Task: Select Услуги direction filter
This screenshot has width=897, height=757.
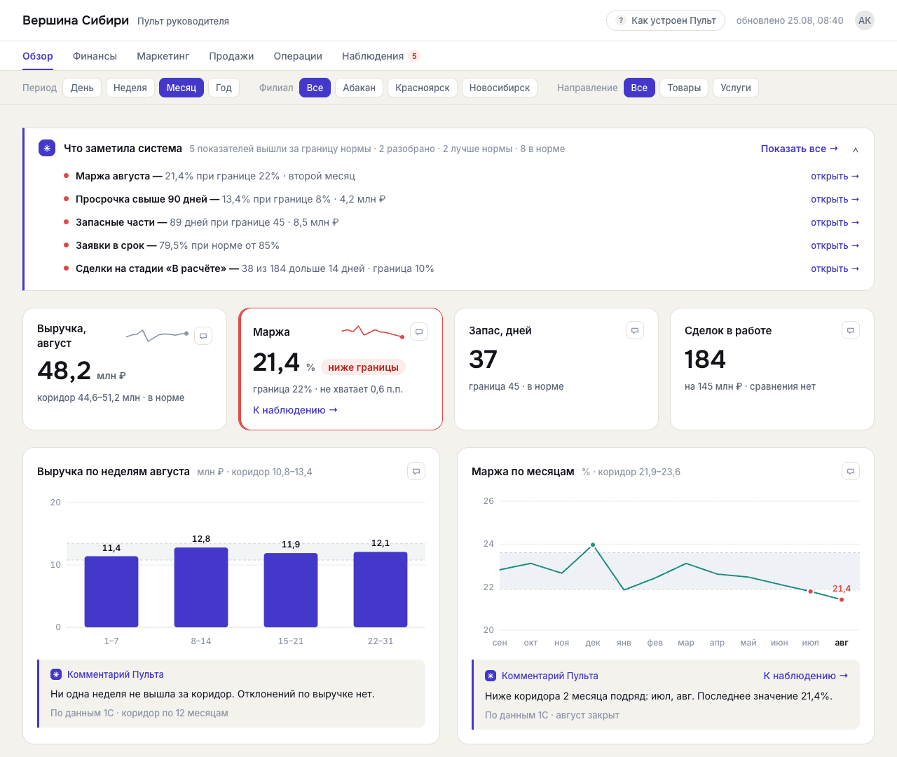Action: tap(736, 88)
